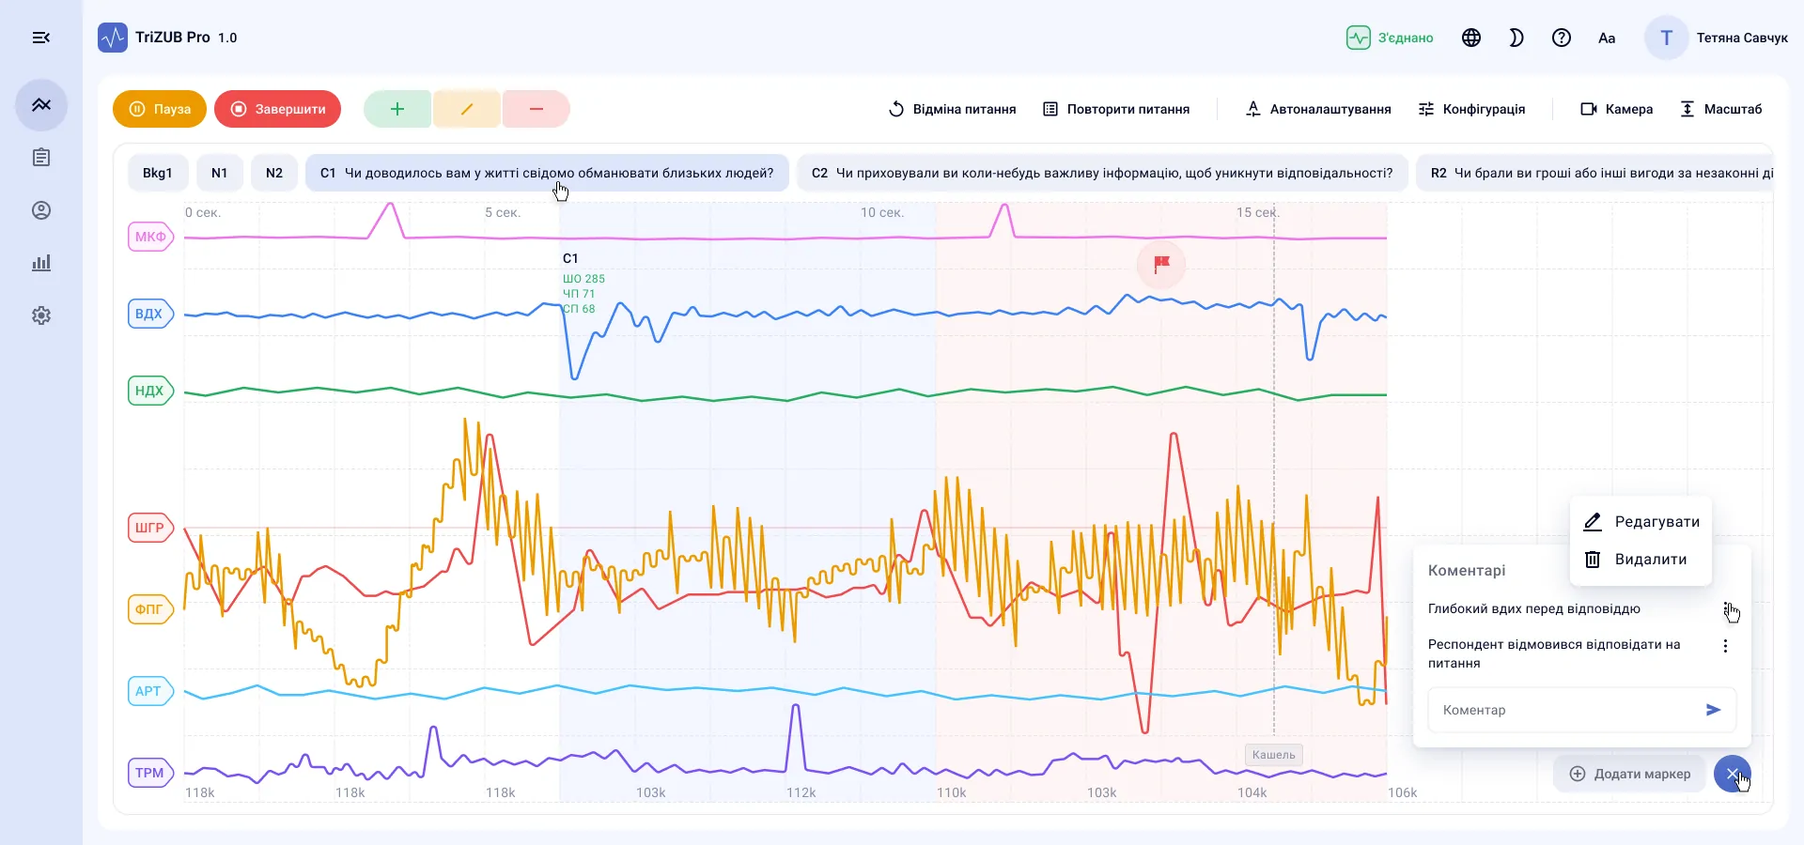
Task: Open the statistics bar chart icon
Action: pos(41,263)
